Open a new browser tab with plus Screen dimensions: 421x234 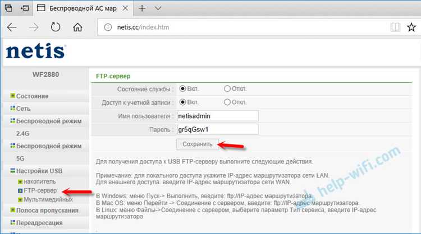click(x=142, y=8)
